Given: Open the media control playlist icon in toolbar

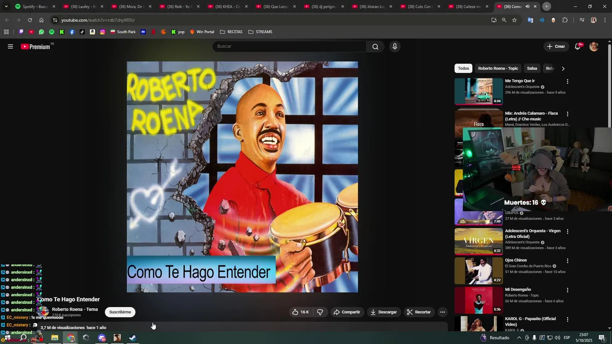Looking at the screenshot, I should pos(582,20).
